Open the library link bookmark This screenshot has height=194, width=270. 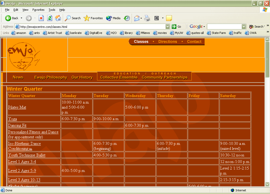point(126,33)
